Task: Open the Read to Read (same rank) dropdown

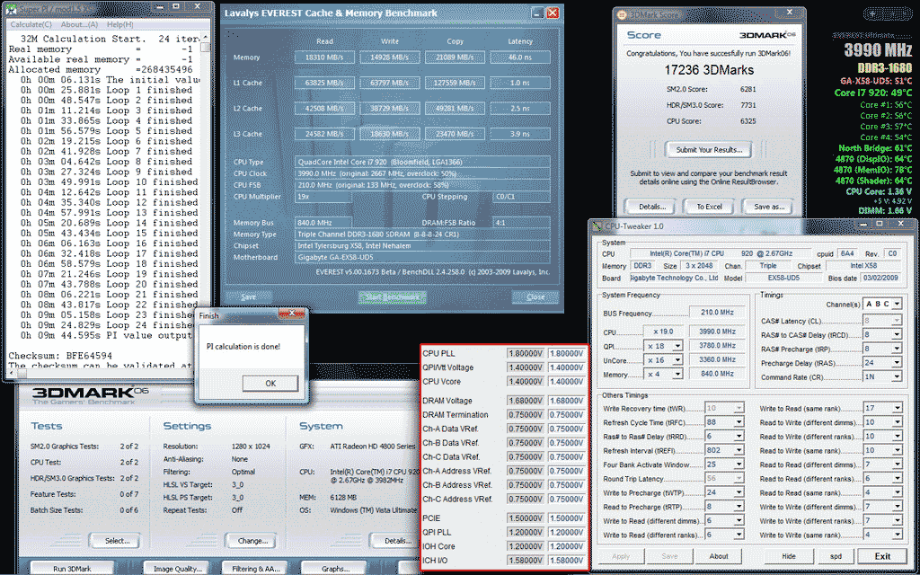Action: pyautogui.click(x=882, y=493)
